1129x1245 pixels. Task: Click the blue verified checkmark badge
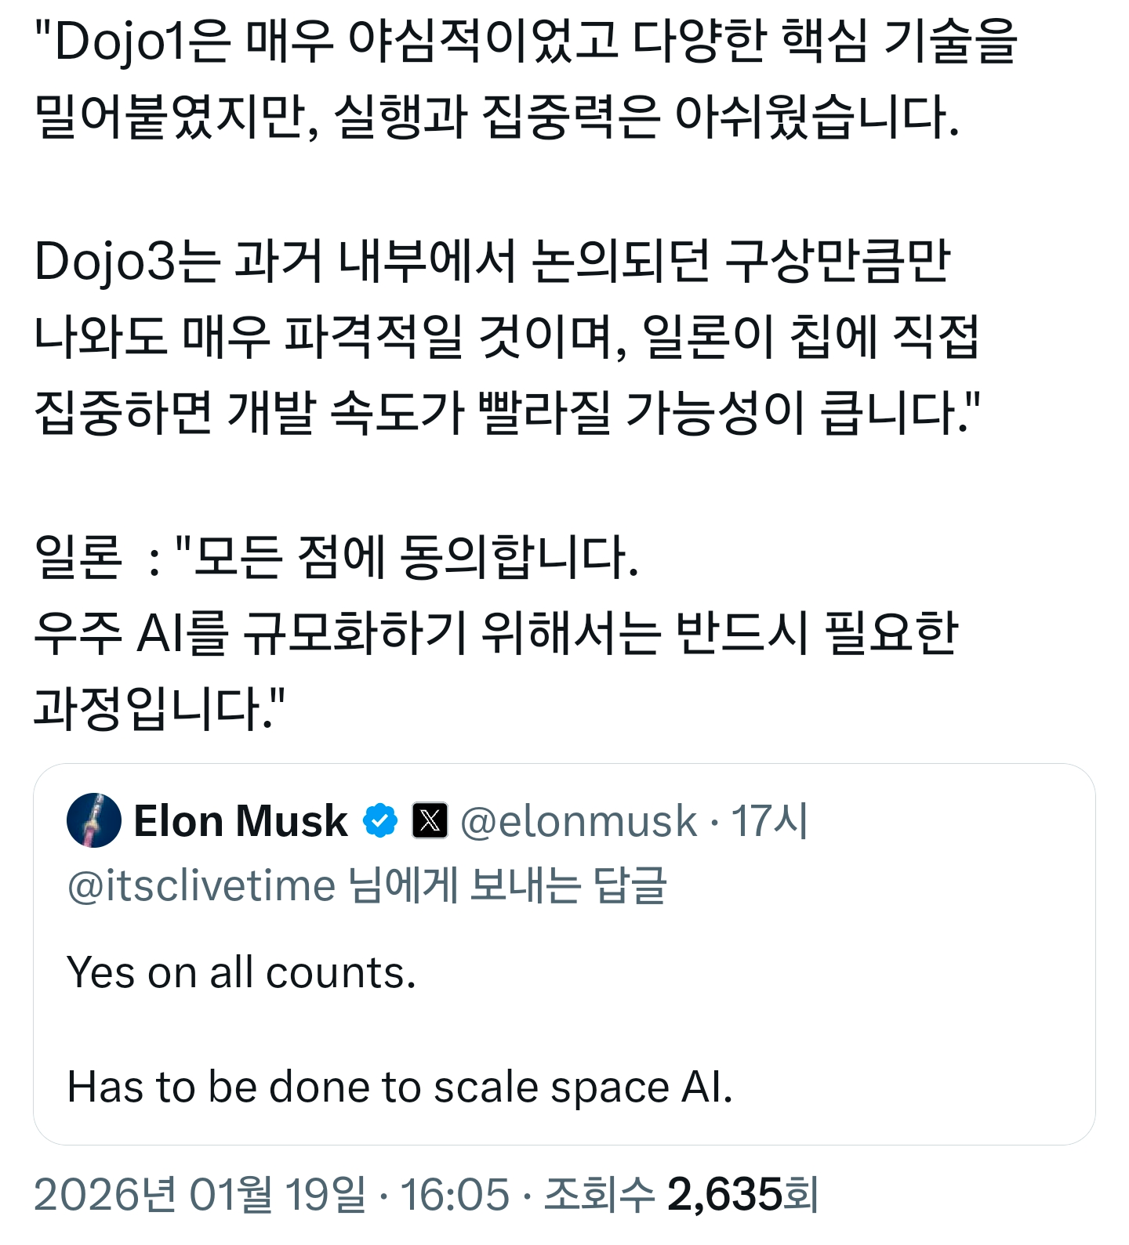[x=380, y=820]
